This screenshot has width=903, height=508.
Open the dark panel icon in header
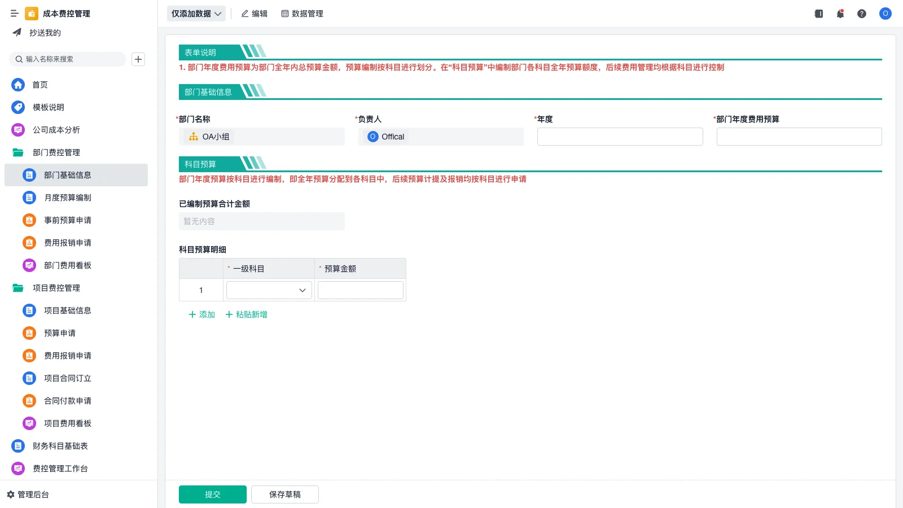(819, 14)
